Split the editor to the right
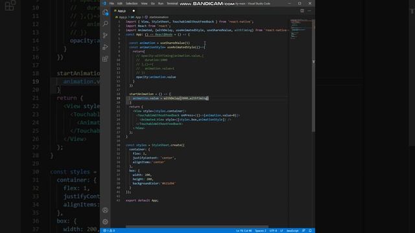Viewport: 415px width, 233px height. [x=302, y=11]
